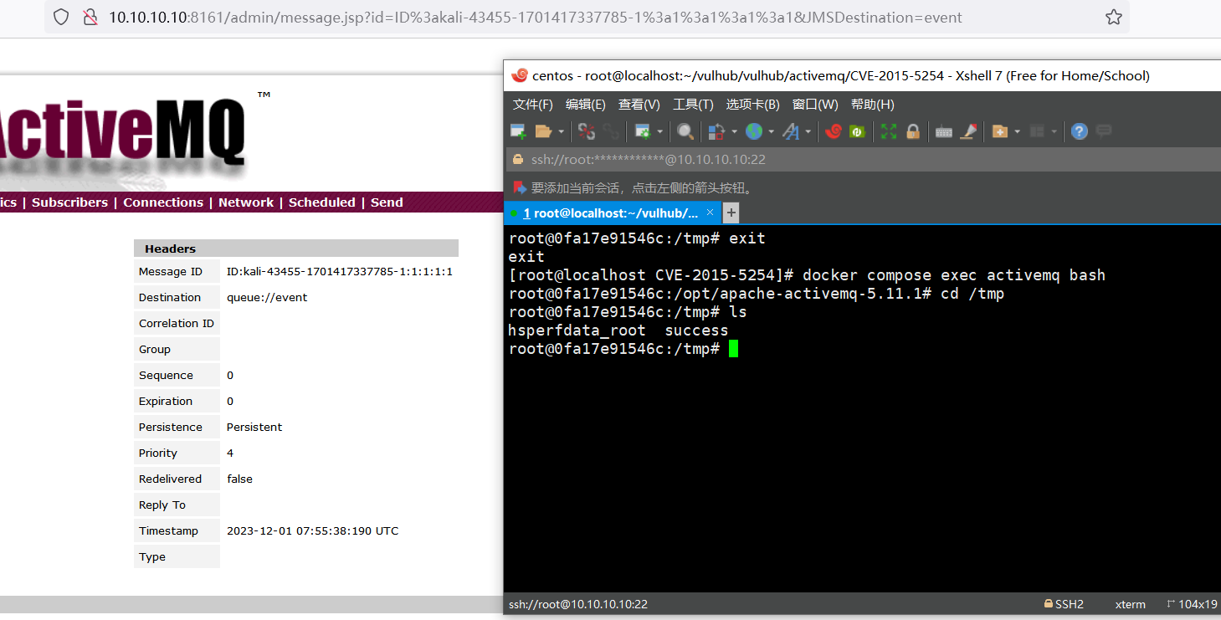Launch Xshell red swirl icon

click(833, 131)
